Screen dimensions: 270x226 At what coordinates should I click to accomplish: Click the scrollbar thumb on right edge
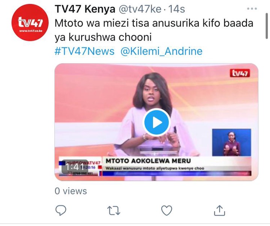[x=267, y=26]
